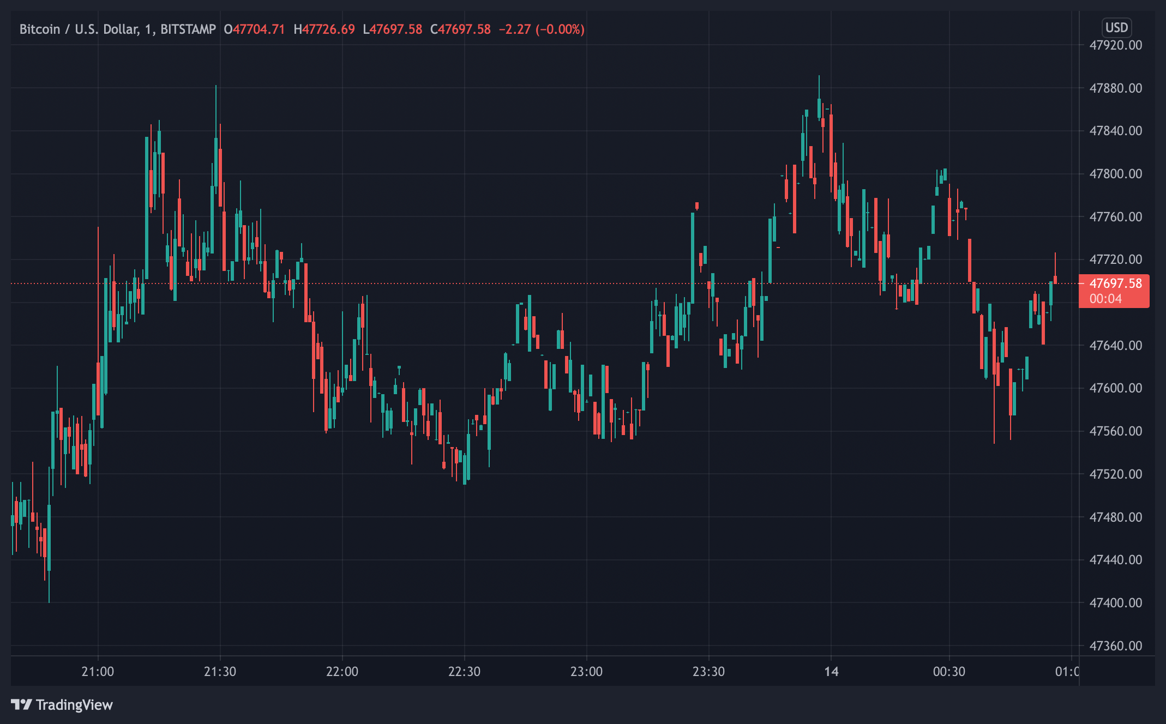Click the 14 date marker on the time axis
The height and width of the screenshot is (724, 1166).
831,671
